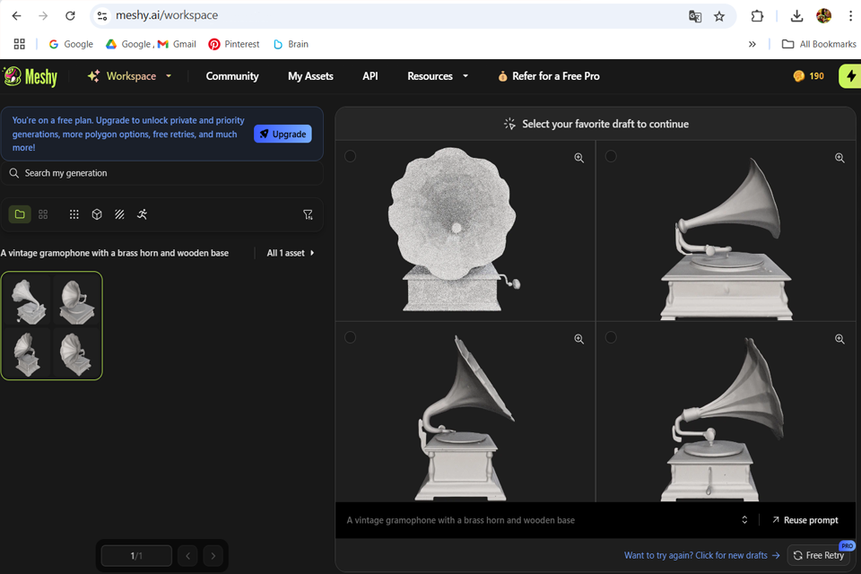Click the vintage gramophone generation title
861x574 pixels.
(x=115, y=253)
